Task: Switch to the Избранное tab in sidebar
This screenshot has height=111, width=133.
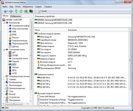Action: tap(16, 16)
